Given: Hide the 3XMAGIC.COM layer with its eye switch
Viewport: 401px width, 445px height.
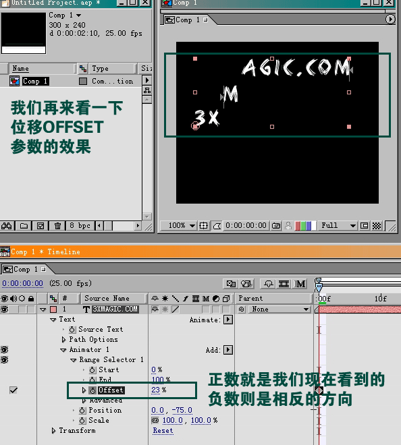Looking at the screenshot, I should 4,309.
